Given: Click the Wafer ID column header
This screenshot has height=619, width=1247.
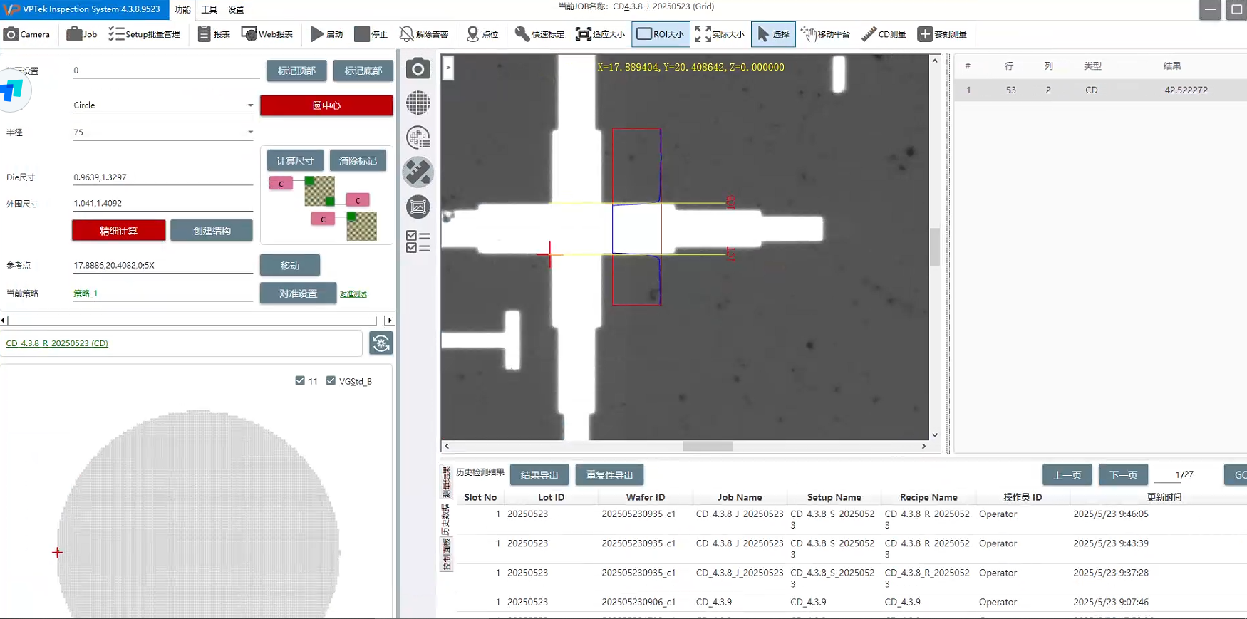Looking at the screenshot, I should (646, 497).
